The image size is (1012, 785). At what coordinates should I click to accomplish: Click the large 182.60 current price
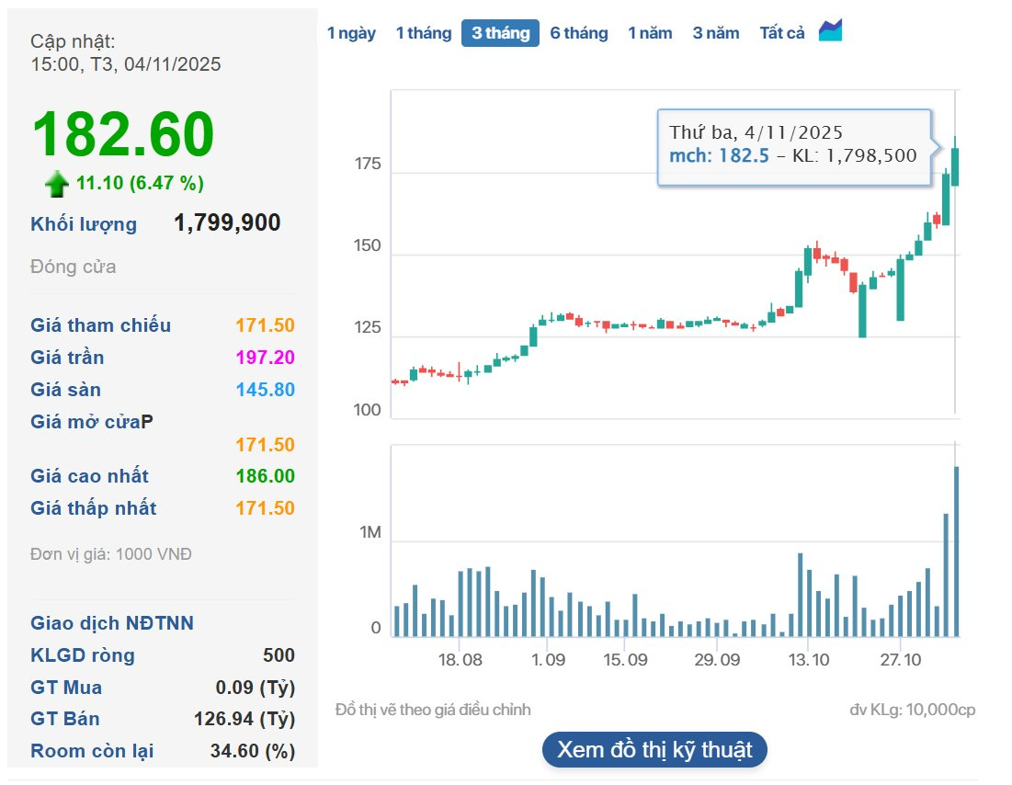pos(123,135)
